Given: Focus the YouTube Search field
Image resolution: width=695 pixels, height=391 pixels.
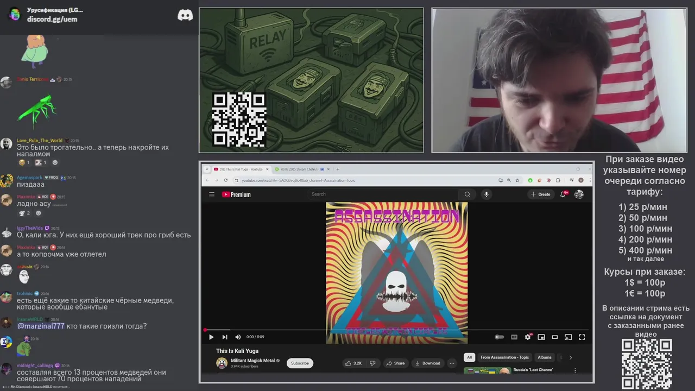Looking at the screenshot, I should point(383,194).
